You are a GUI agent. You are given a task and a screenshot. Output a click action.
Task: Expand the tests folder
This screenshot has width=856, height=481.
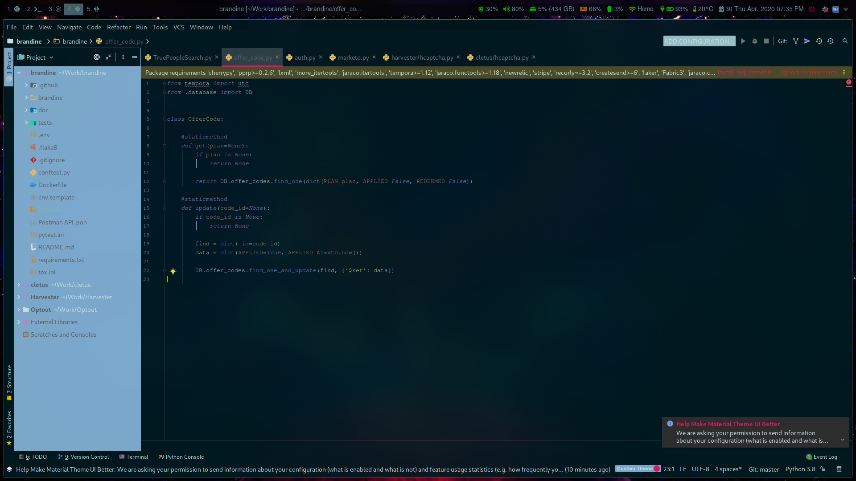(x=26, y=122)
